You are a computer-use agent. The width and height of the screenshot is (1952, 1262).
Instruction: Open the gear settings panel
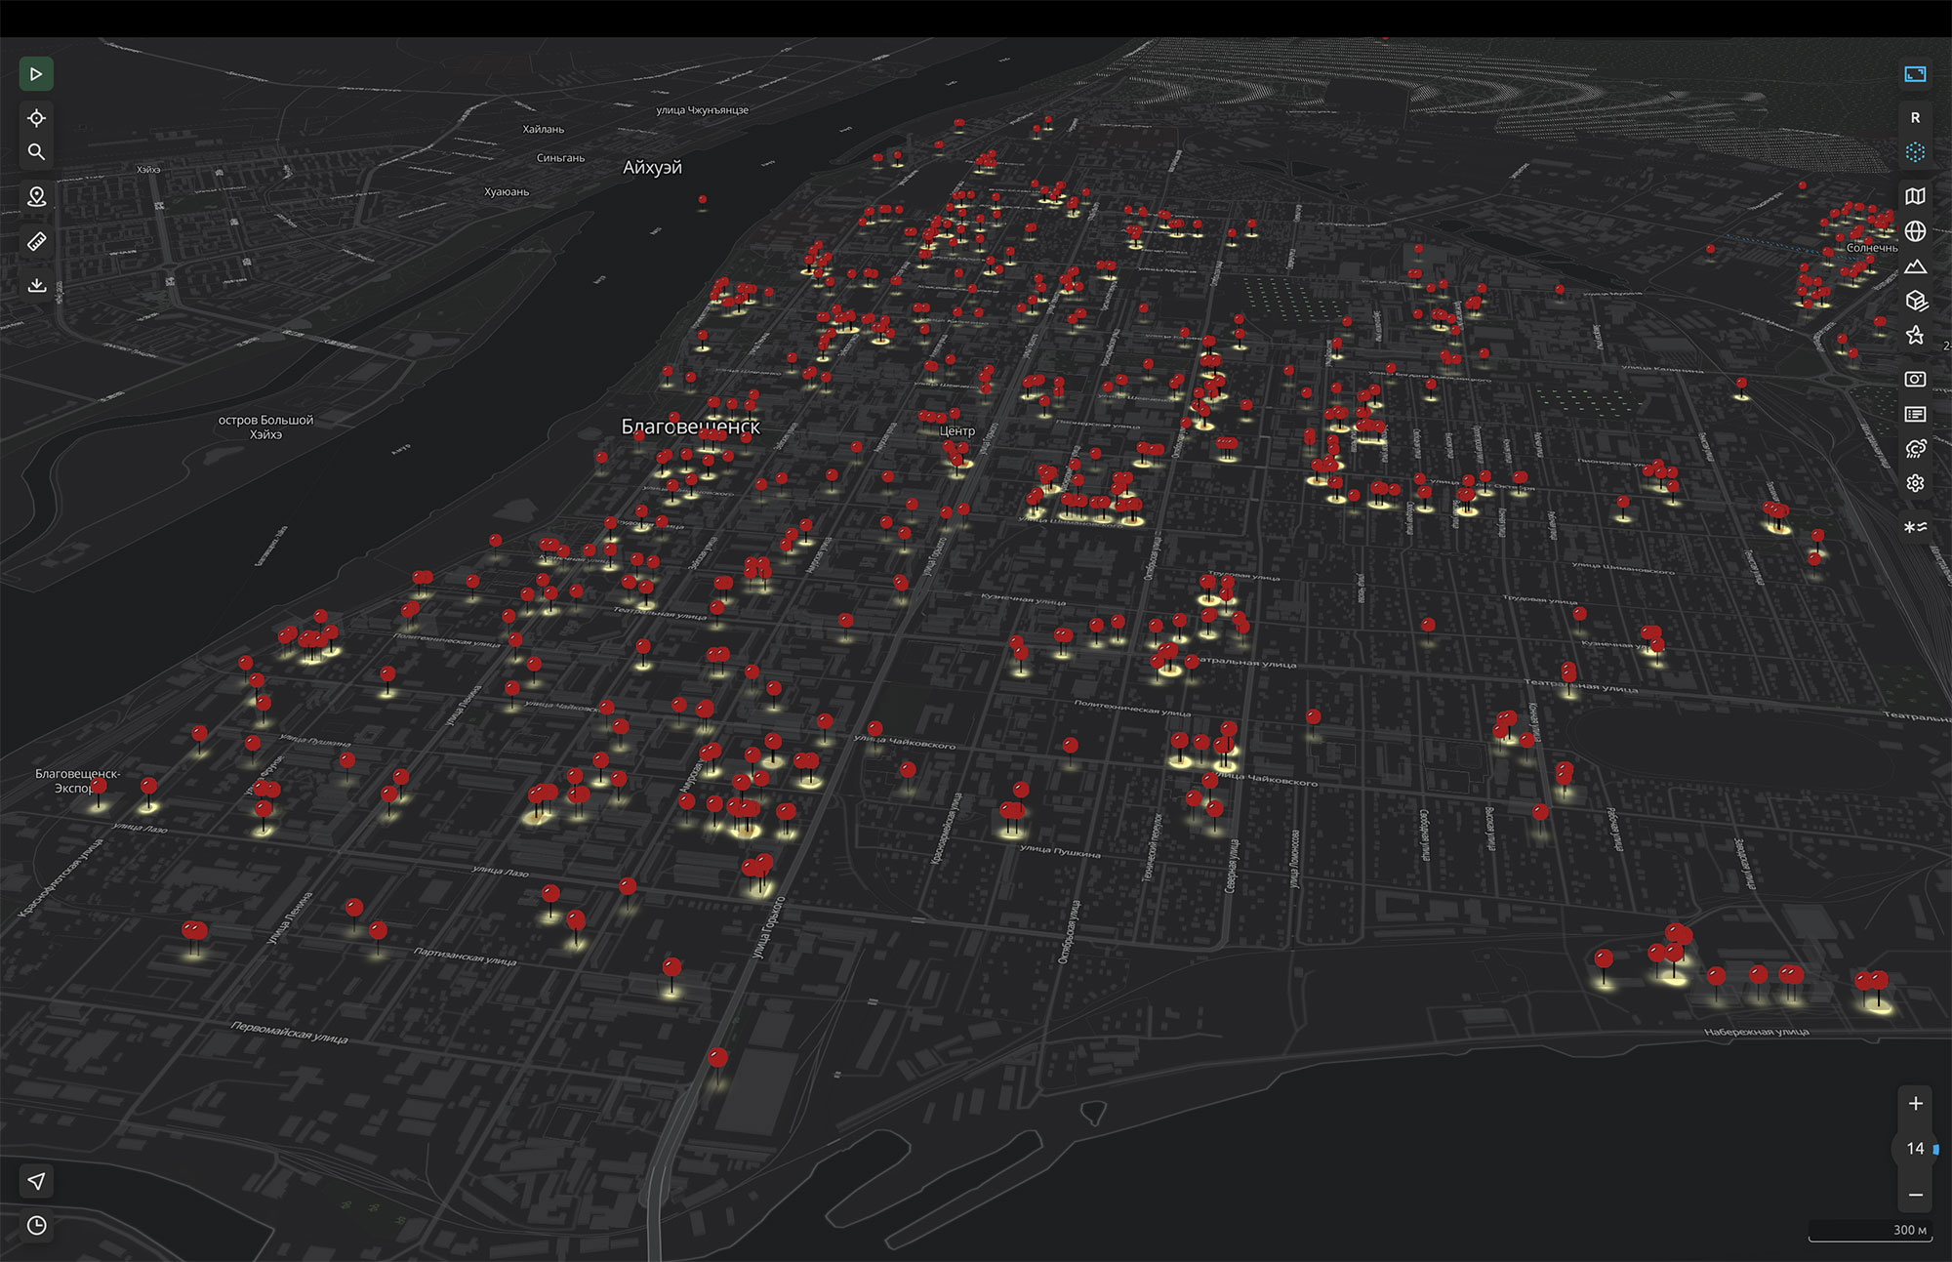click(x=1915, y=483)
